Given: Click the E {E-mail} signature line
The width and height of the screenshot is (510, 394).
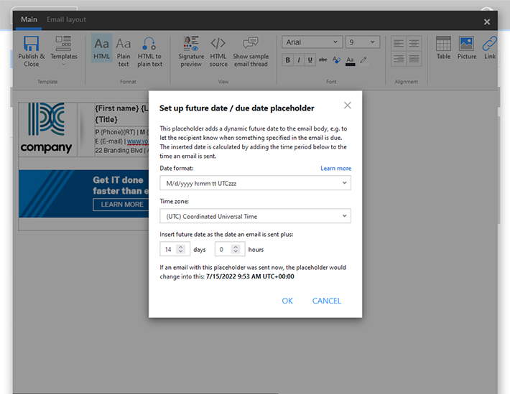Looking at the screenshot, I should pos(121,141).
